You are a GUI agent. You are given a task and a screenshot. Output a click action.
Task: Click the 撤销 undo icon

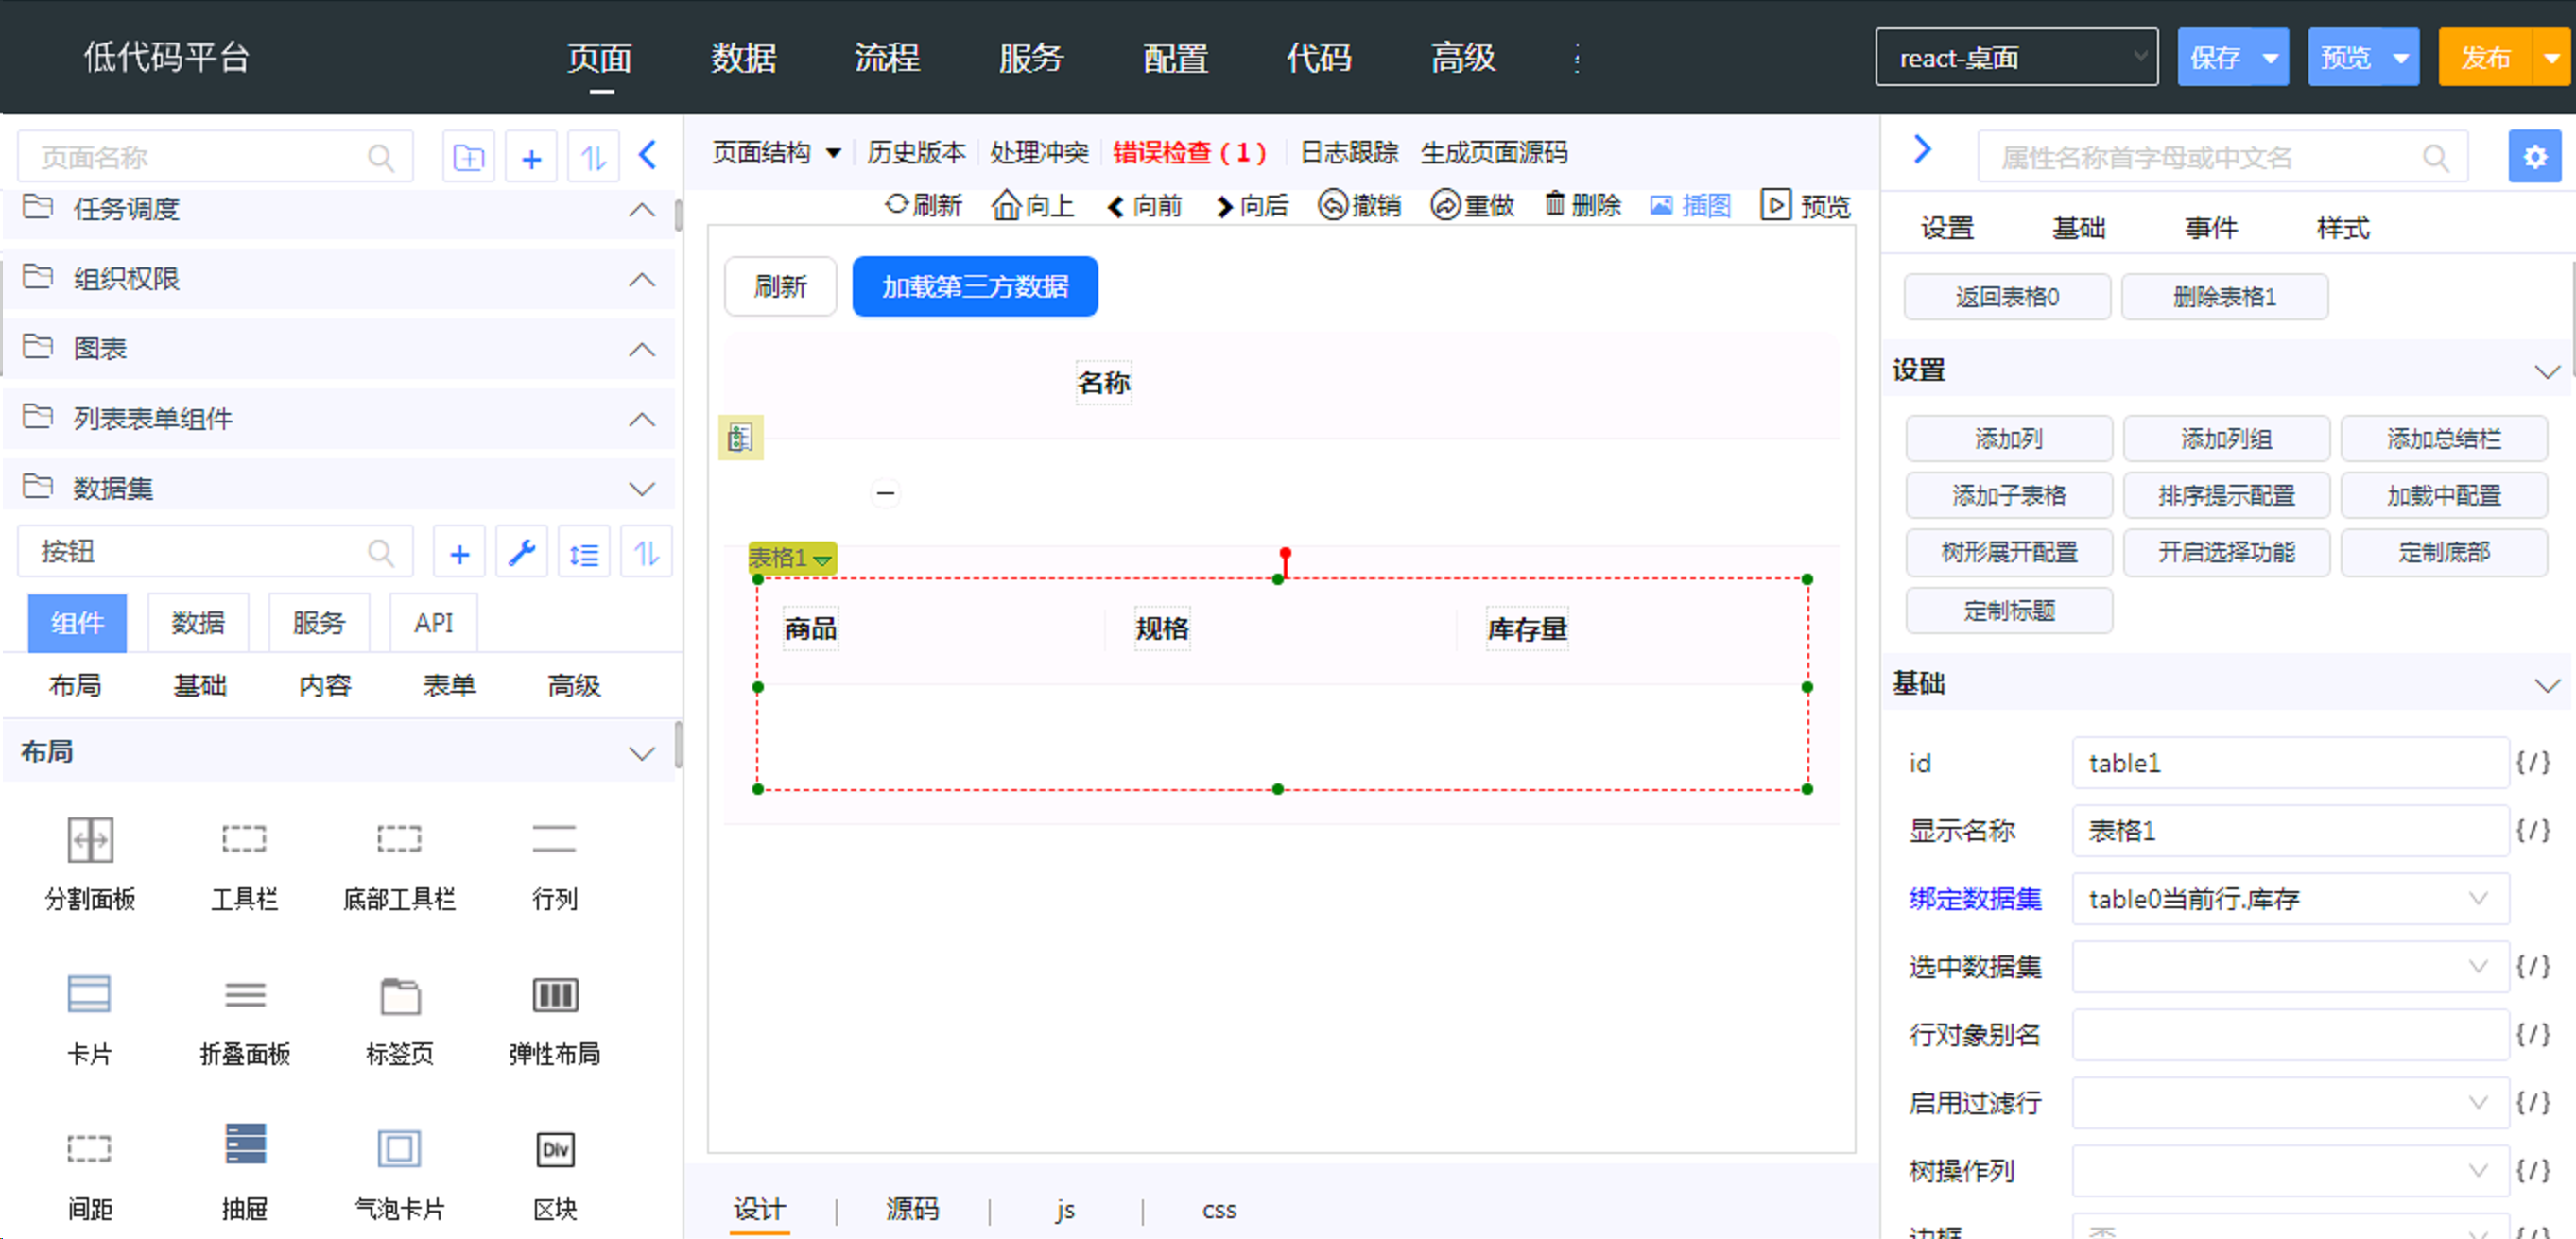tap(1333, 205)
